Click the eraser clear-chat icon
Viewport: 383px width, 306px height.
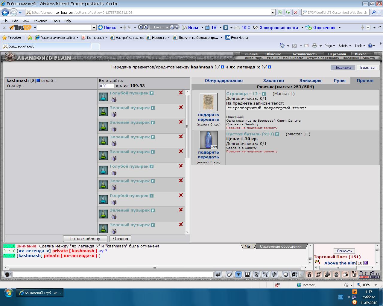click(x=229, y=274)
